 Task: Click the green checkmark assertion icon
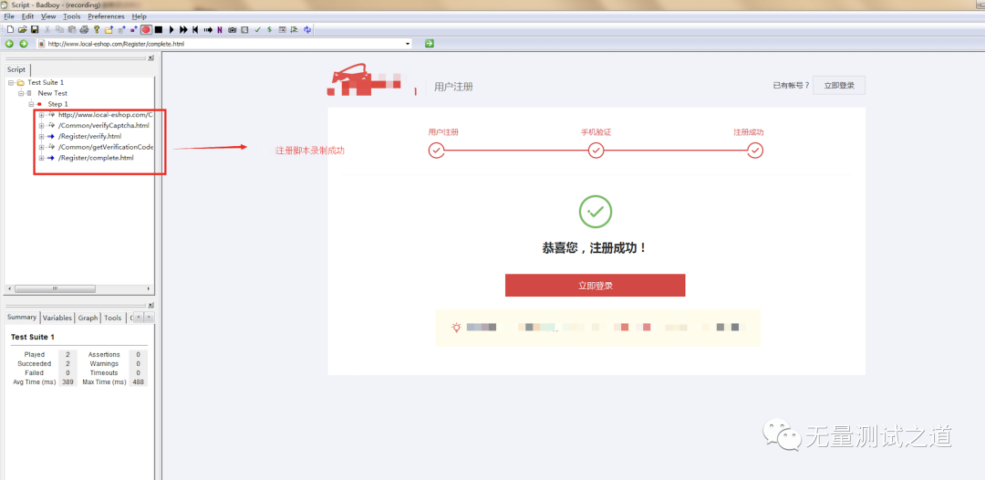coord(257,29)
